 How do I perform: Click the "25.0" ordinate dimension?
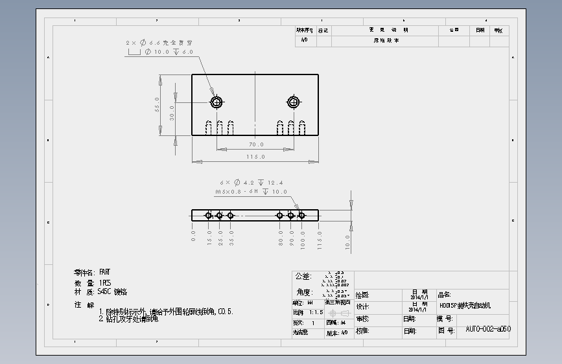tap(220, 238)
